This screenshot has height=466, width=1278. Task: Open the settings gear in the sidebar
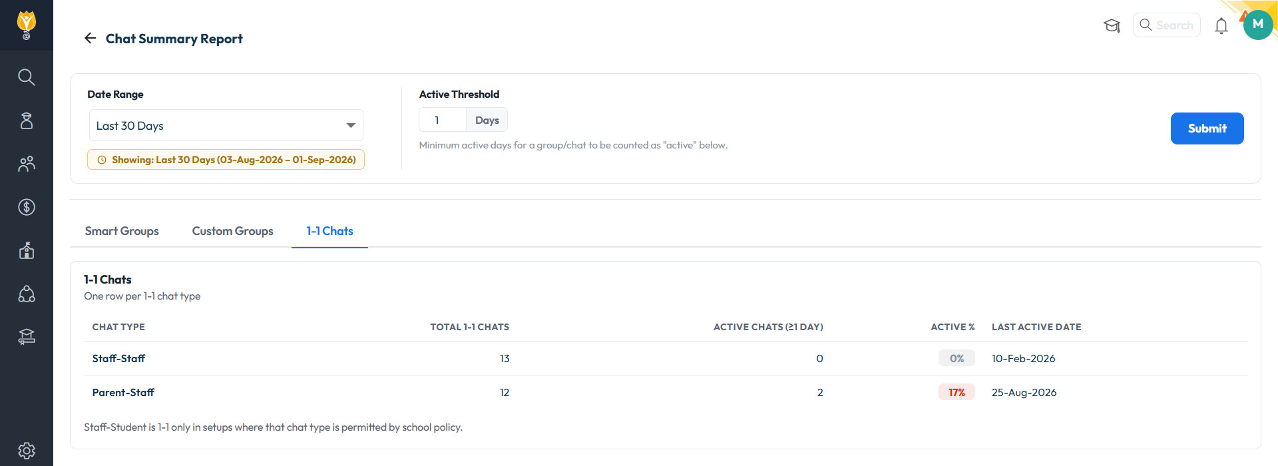[x=27, y=451]
